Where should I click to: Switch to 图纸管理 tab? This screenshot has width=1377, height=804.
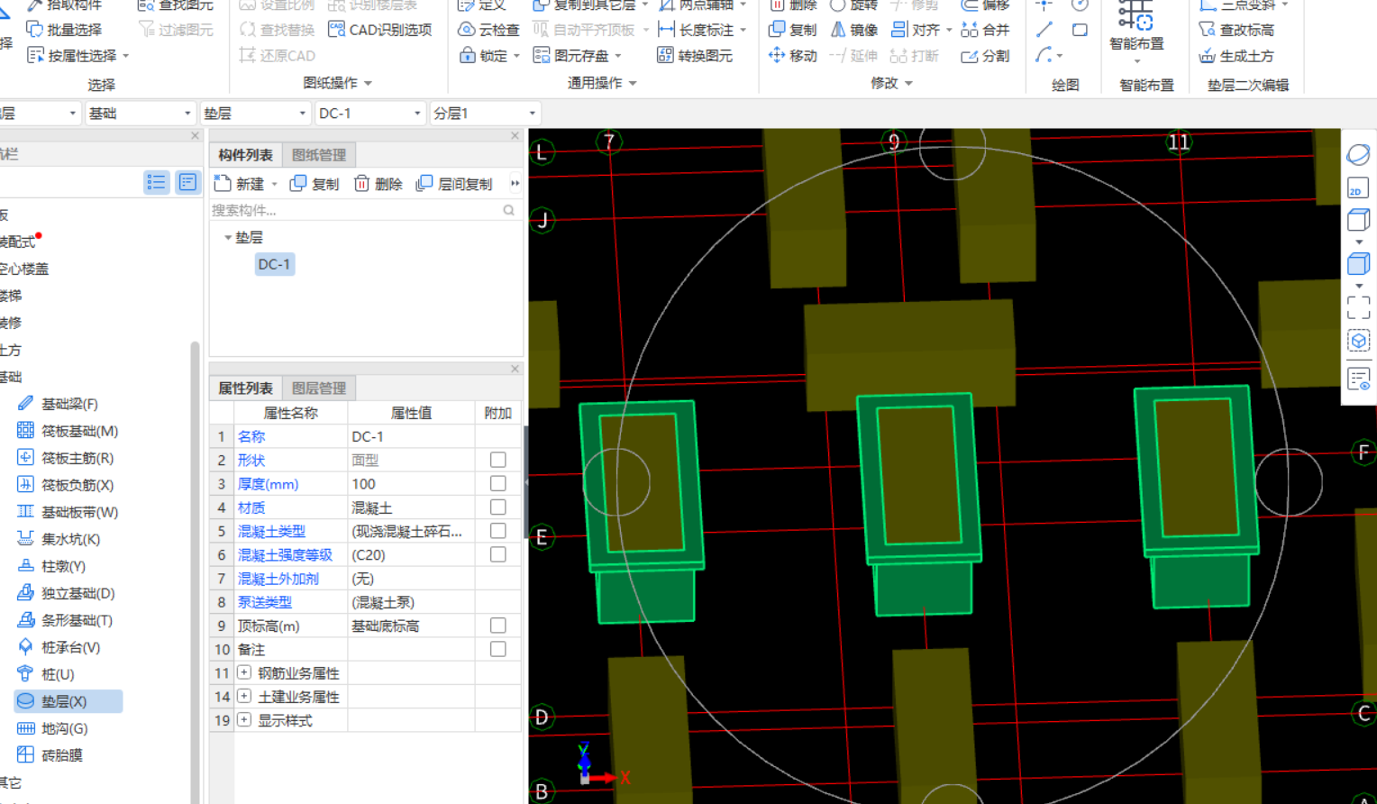pos(319,155)
